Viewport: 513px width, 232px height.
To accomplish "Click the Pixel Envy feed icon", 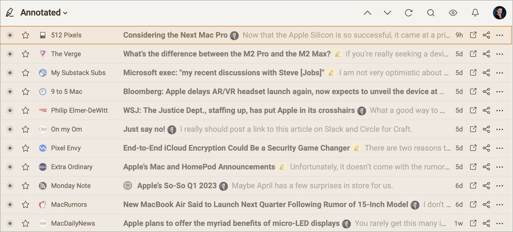I will pyautogui.click(x=43, y=148).
